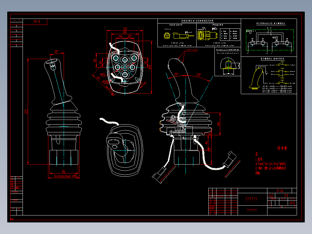
Task: Select the green hydraulic circuit boundary
Action: (x=270, y=40)
